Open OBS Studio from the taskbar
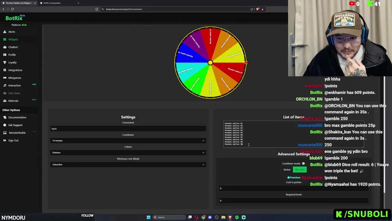This screenshot has width=392, height=221. [x=217, y=217]
